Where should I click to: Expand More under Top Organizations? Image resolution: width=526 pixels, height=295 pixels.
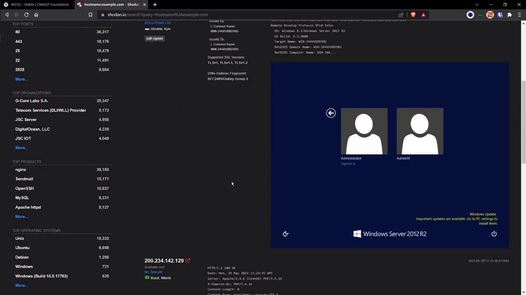coord(21,147)
